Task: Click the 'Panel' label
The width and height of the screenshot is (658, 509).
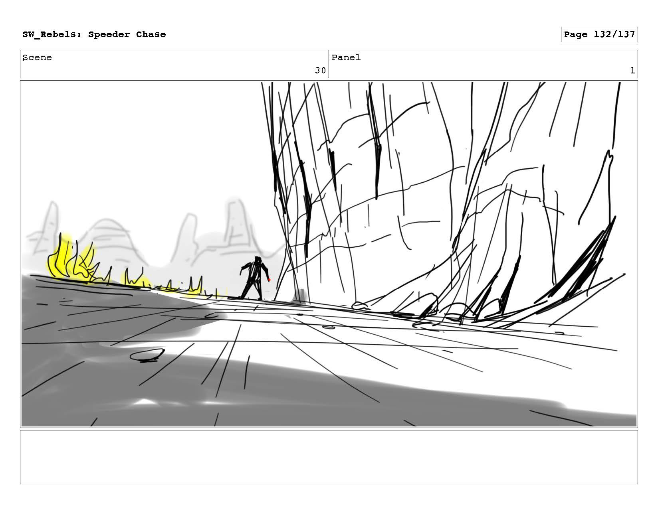Action: tap(346, 57)
